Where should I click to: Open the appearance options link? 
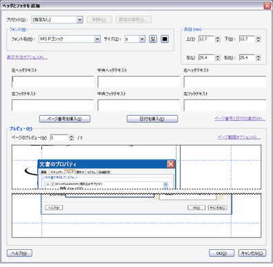[27, 57]
